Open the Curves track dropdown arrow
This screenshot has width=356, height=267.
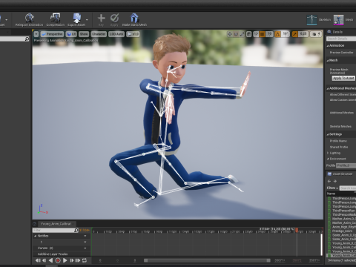click(x=85, y=248)
